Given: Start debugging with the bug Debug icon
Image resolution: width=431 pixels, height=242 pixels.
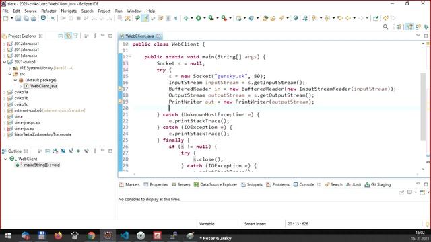Looking at the screenshot, I should 186,18.
